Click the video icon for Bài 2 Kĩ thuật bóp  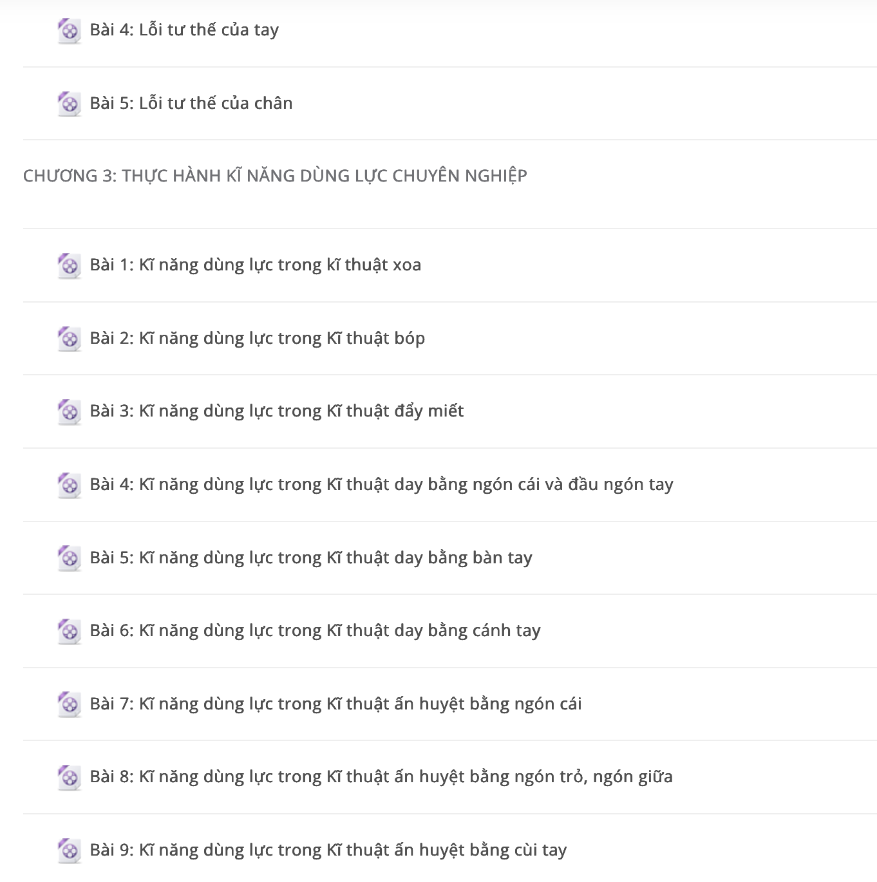tap(69, 339)
